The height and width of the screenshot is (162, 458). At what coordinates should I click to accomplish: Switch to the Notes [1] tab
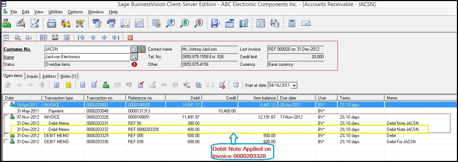click(x=68, y=76)
